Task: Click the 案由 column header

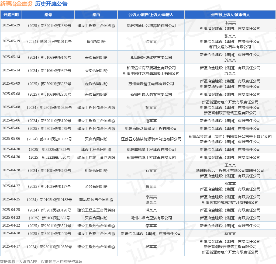Action: (96, 15)
